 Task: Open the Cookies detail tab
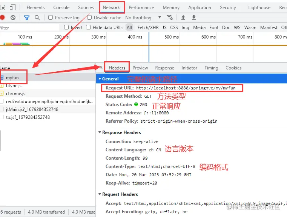click(x=233, y=68)
